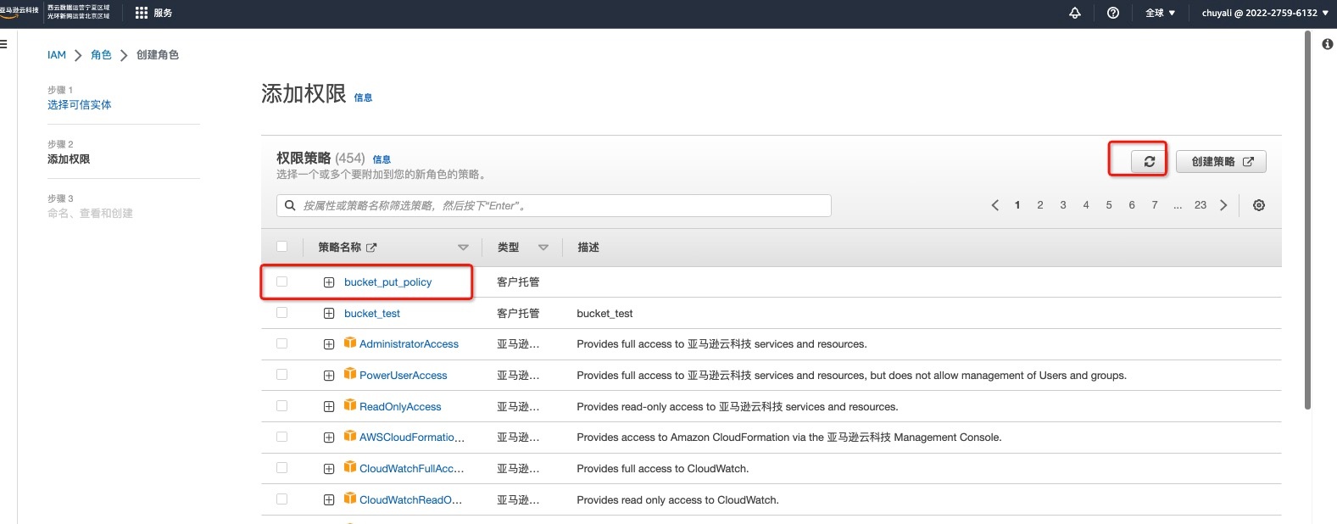Check the CloudWatchFullAccess checkbox
Screen dimensions: 1337x524
click(281, 468)
